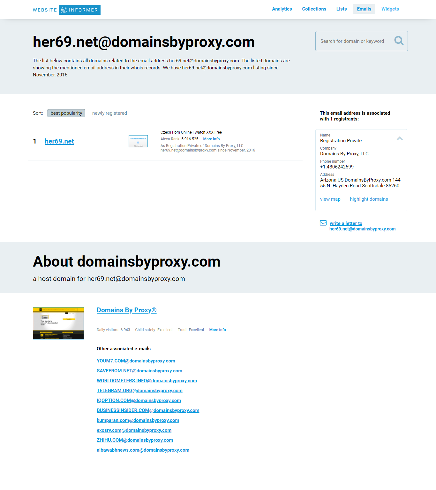
Task: Click the phone number +1.4806242599
Action: point(337,167)
